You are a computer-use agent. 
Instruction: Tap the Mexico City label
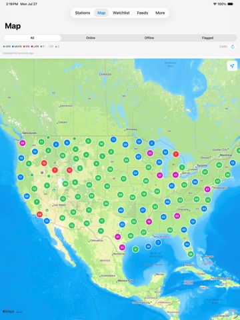(x=125, y=281)
